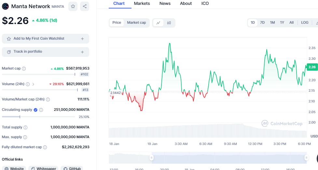318x170 pixels.
Task: Open the share button next to MANTA
Action: [x=85, y=6]
